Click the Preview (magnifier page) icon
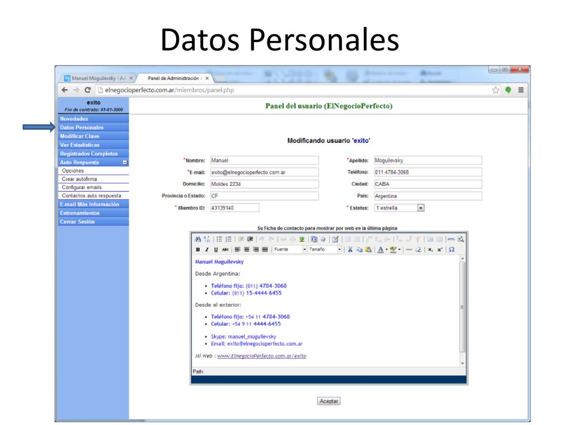Viewport: 567px width, 425px height. point(460,239)
